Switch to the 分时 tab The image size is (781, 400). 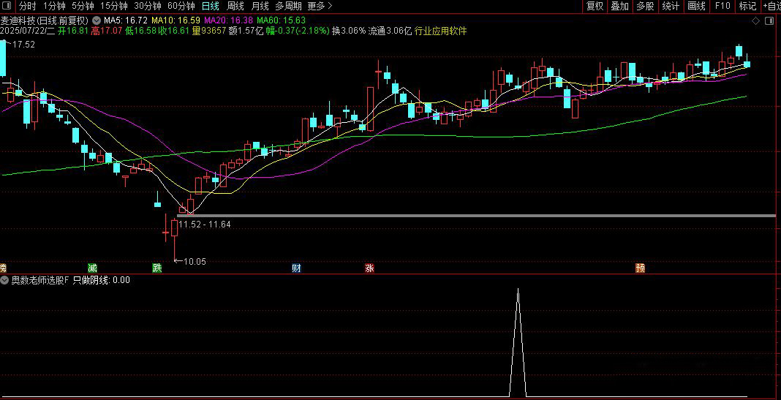coord(28,6)
